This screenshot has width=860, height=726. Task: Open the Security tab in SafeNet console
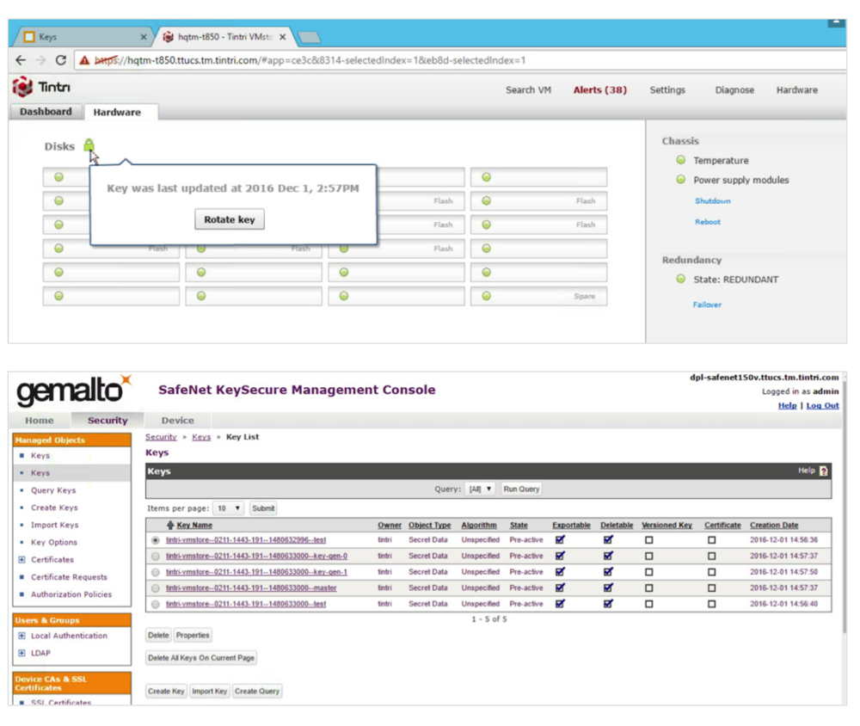(x=107, y=421)
